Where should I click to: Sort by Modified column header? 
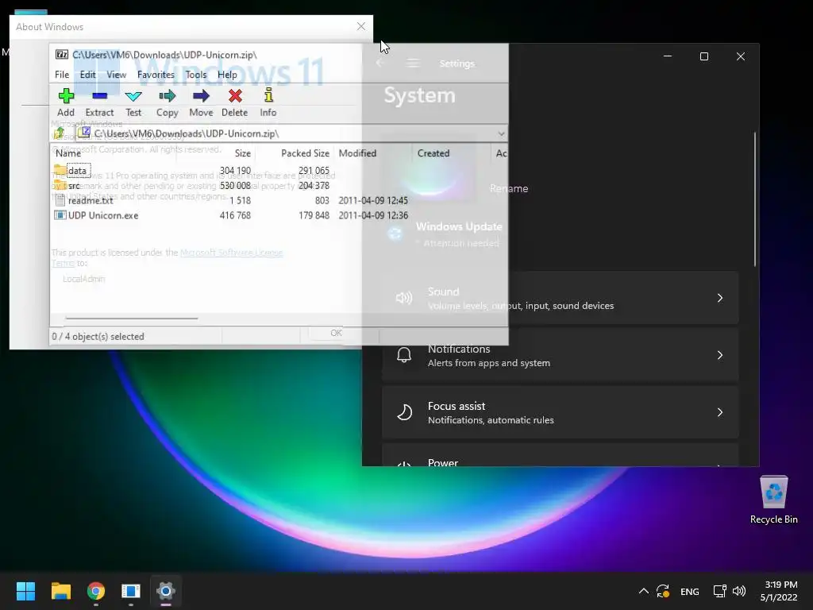(357, 153)
